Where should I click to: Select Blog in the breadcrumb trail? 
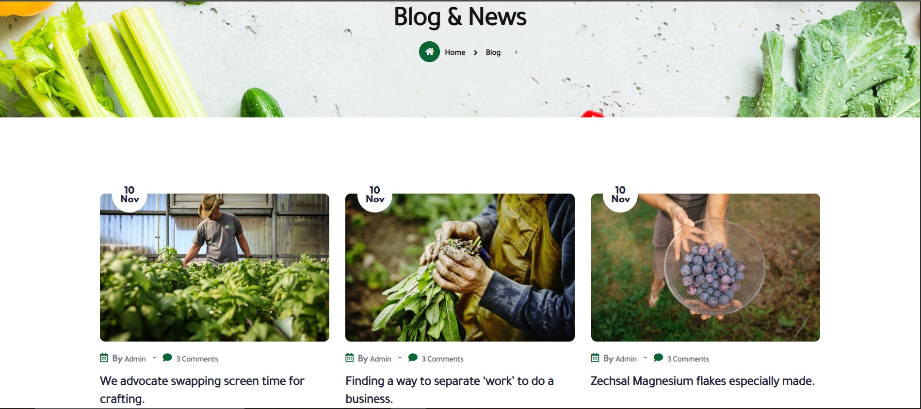point(493,52)
